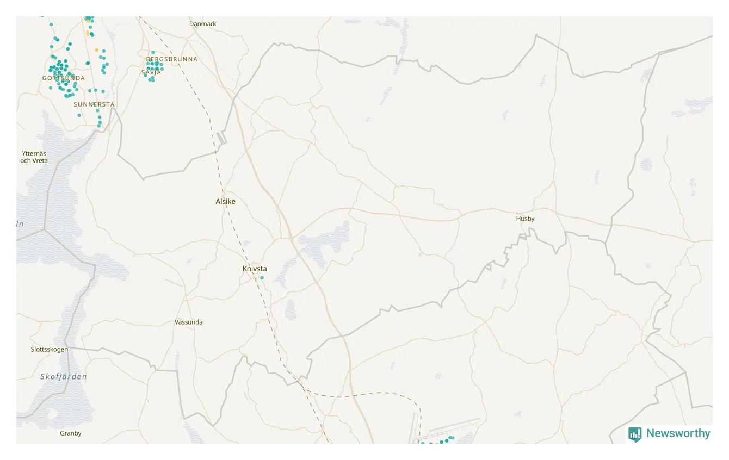Click the Alsike place label
729x460 pixels.
pyautogui.click(x=225, y=201)
